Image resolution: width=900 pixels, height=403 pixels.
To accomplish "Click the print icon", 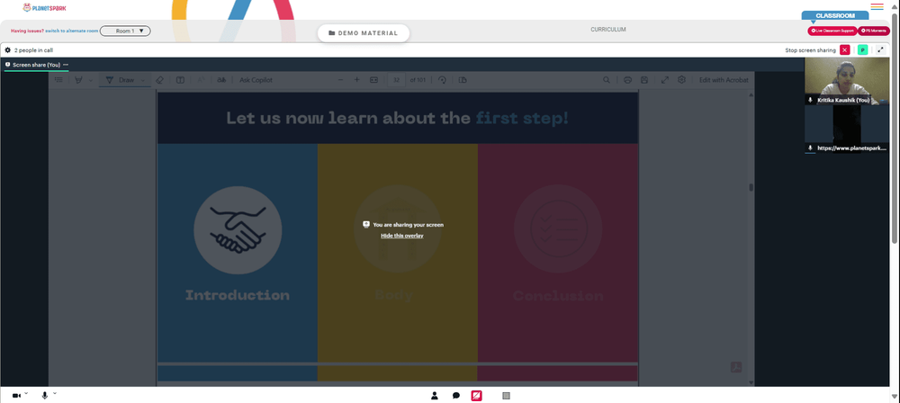I will [628, 80].
